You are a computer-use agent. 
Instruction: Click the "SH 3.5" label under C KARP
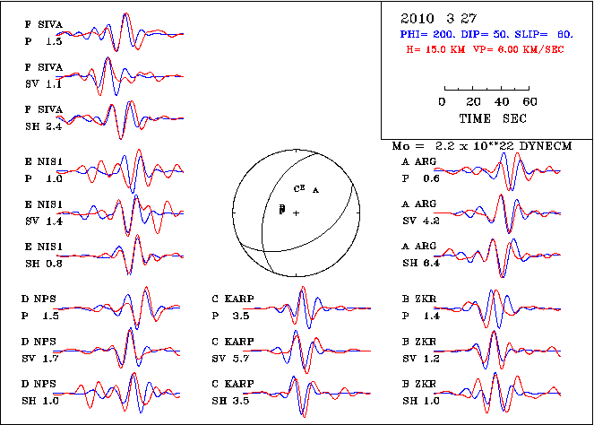[x=230, y=401]
